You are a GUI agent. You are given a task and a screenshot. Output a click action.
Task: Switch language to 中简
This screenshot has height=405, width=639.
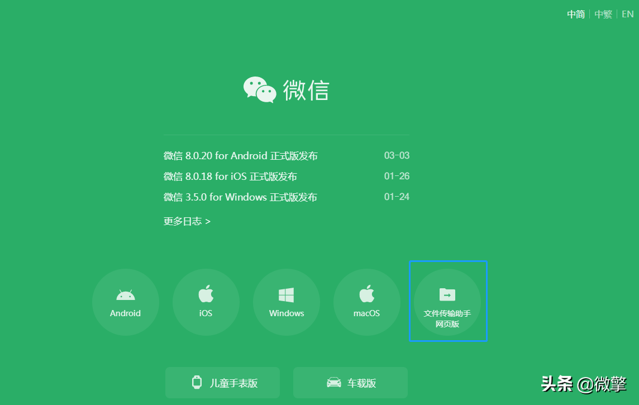coord(576,15)
